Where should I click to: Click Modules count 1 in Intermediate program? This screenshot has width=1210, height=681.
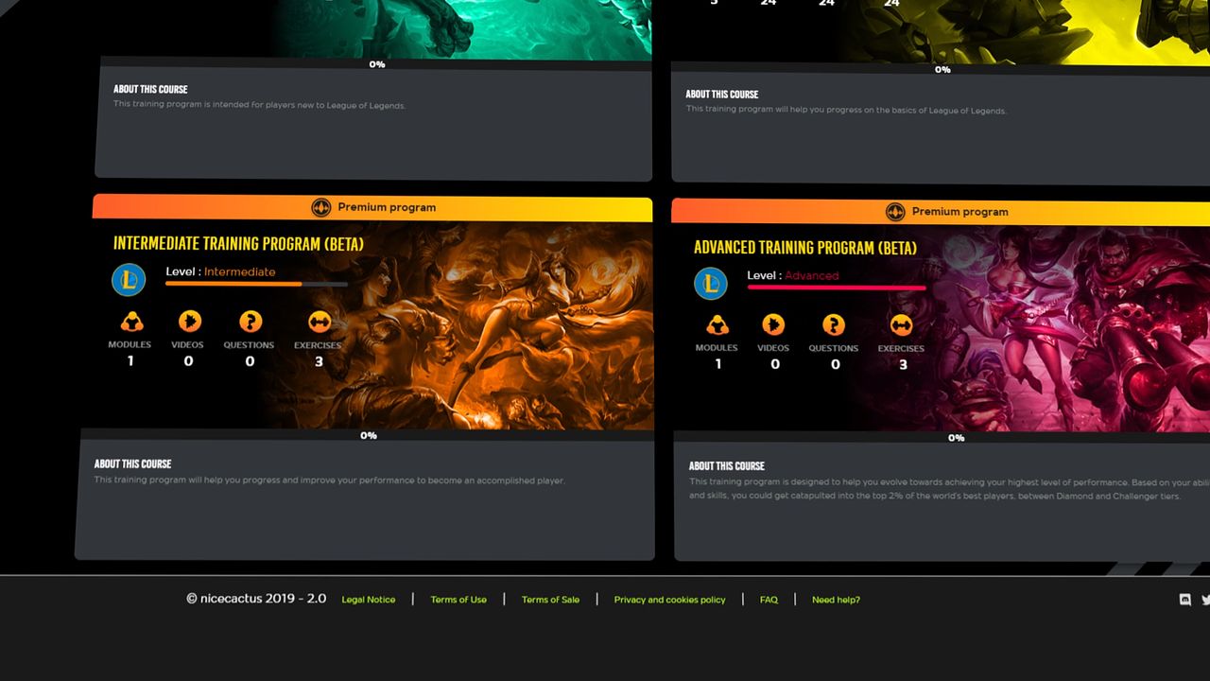(130, 361)
